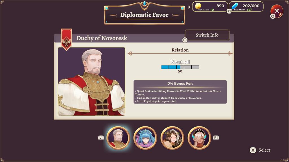Click the square button prompt icon
Viewport: 289px width, 162px height.
pyautogui.click(x=185, y=40)
